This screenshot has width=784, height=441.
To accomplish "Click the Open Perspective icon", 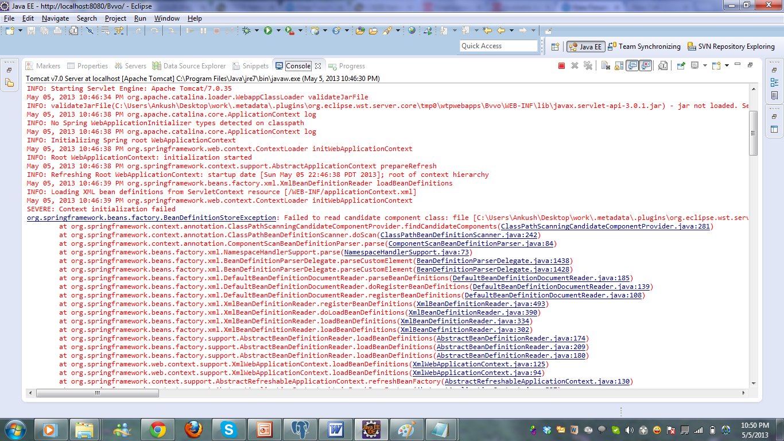I will tap(555, 47).
